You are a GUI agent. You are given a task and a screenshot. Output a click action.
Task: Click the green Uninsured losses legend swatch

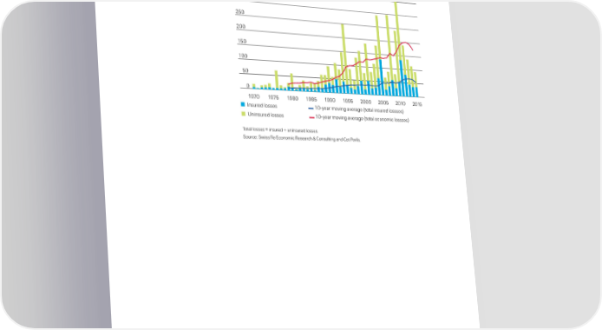(x=244, y=114)
